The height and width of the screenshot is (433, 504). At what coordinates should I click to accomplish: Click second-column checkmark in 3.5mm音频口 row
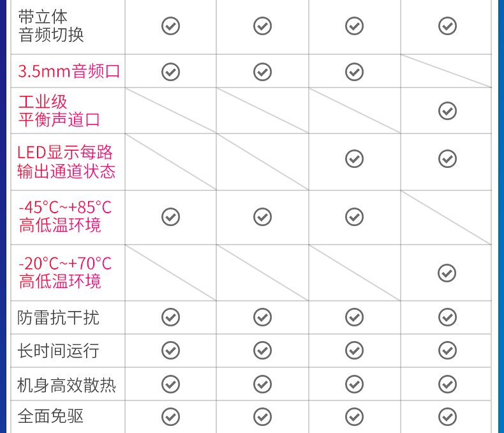[262, 72]
